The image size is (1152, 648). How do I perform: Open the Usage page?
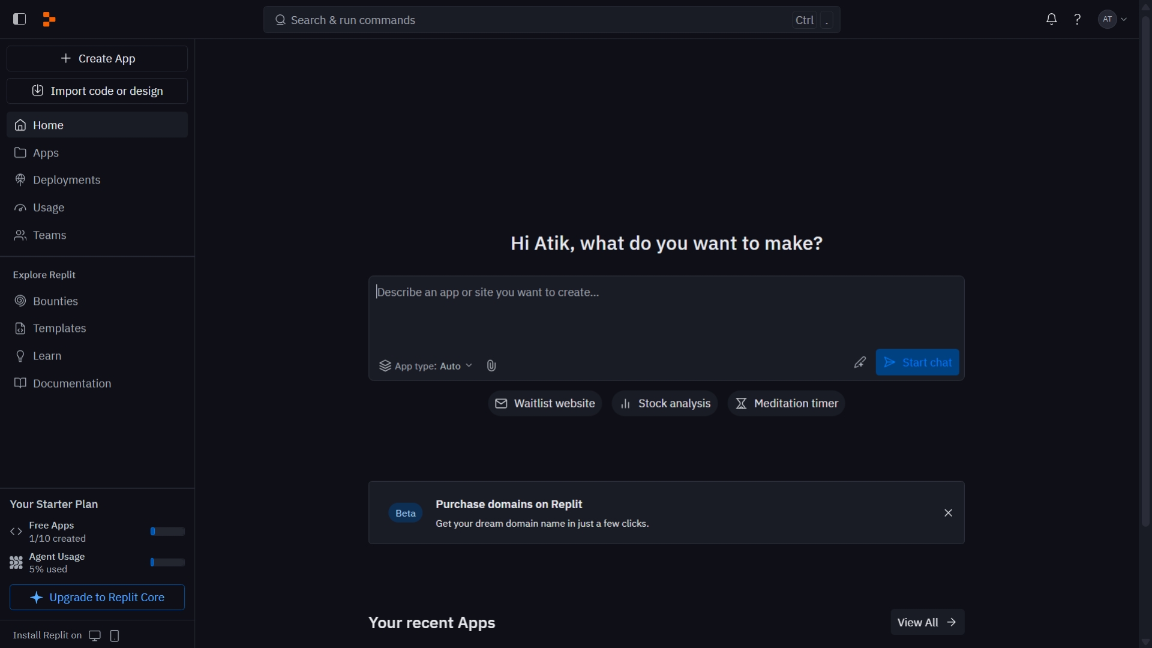97,208
